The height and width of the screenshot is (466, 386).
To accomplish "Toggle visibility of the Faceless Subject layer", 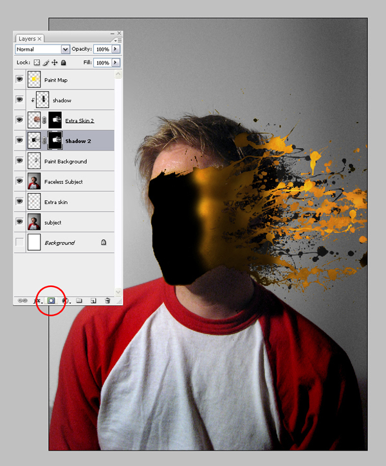I will pos(19,181).
